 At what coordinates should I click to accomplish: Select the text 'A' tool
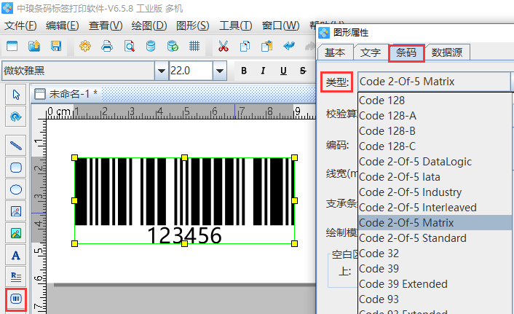click(15, 256)
